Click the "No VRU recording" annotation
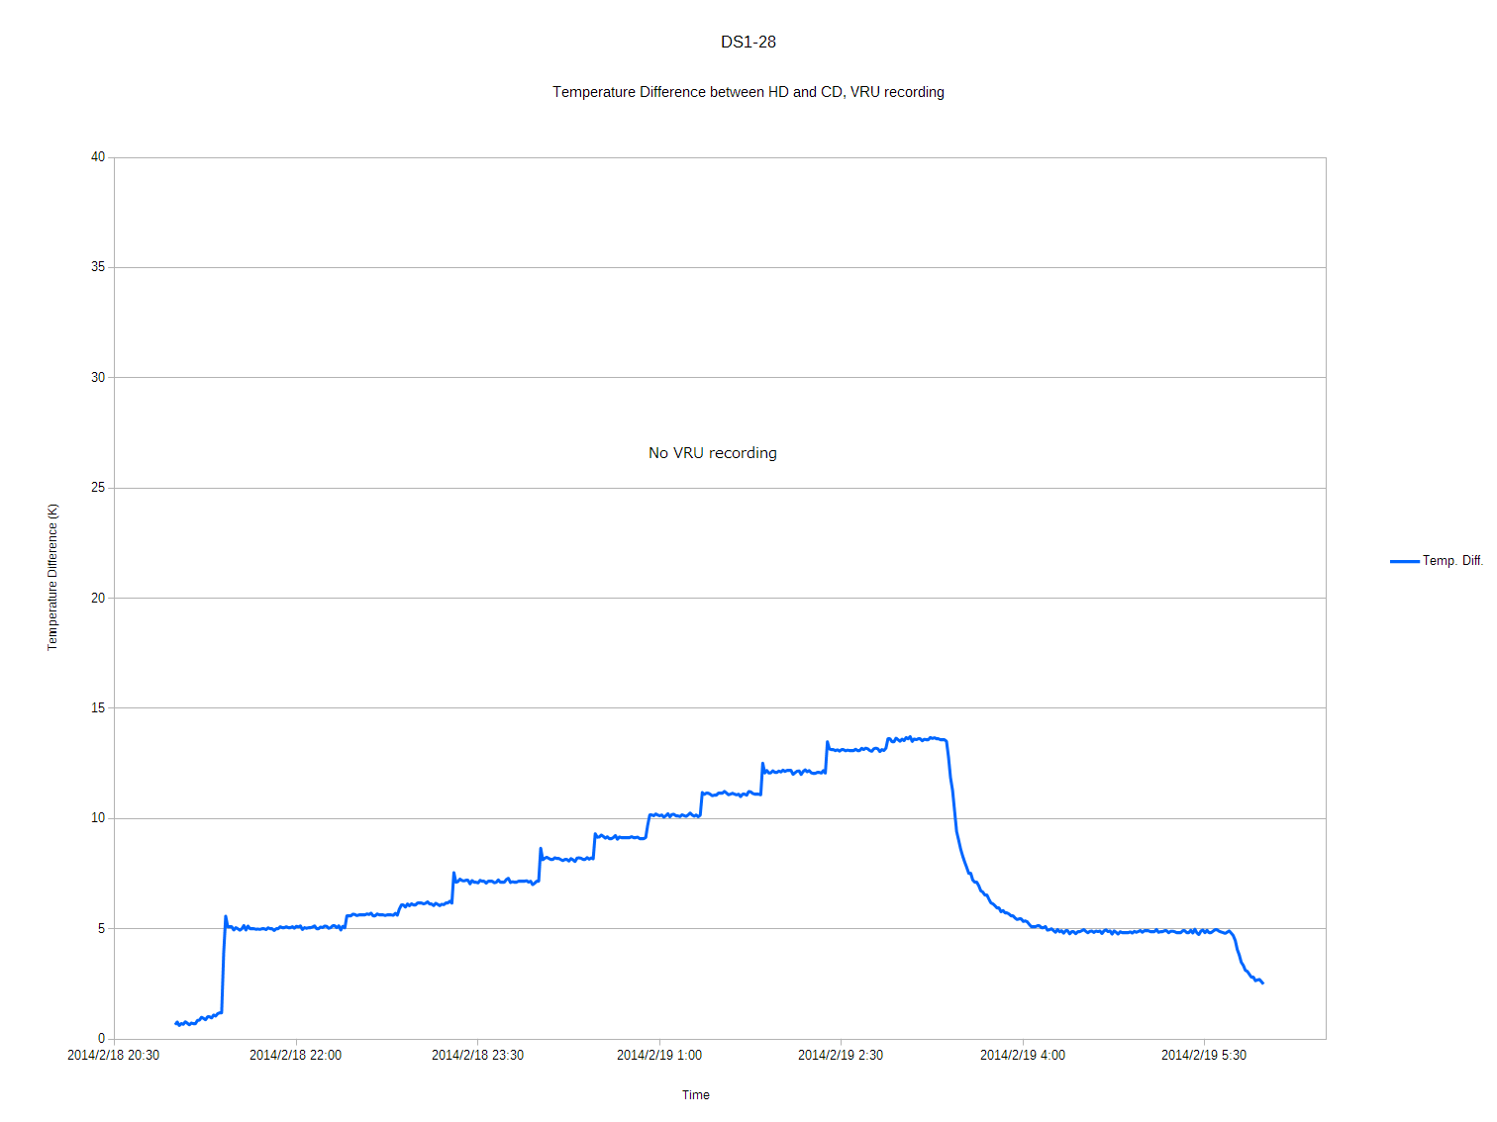Image resolution: width=1497 pixels, height=1122 pixels. point(713,453)
